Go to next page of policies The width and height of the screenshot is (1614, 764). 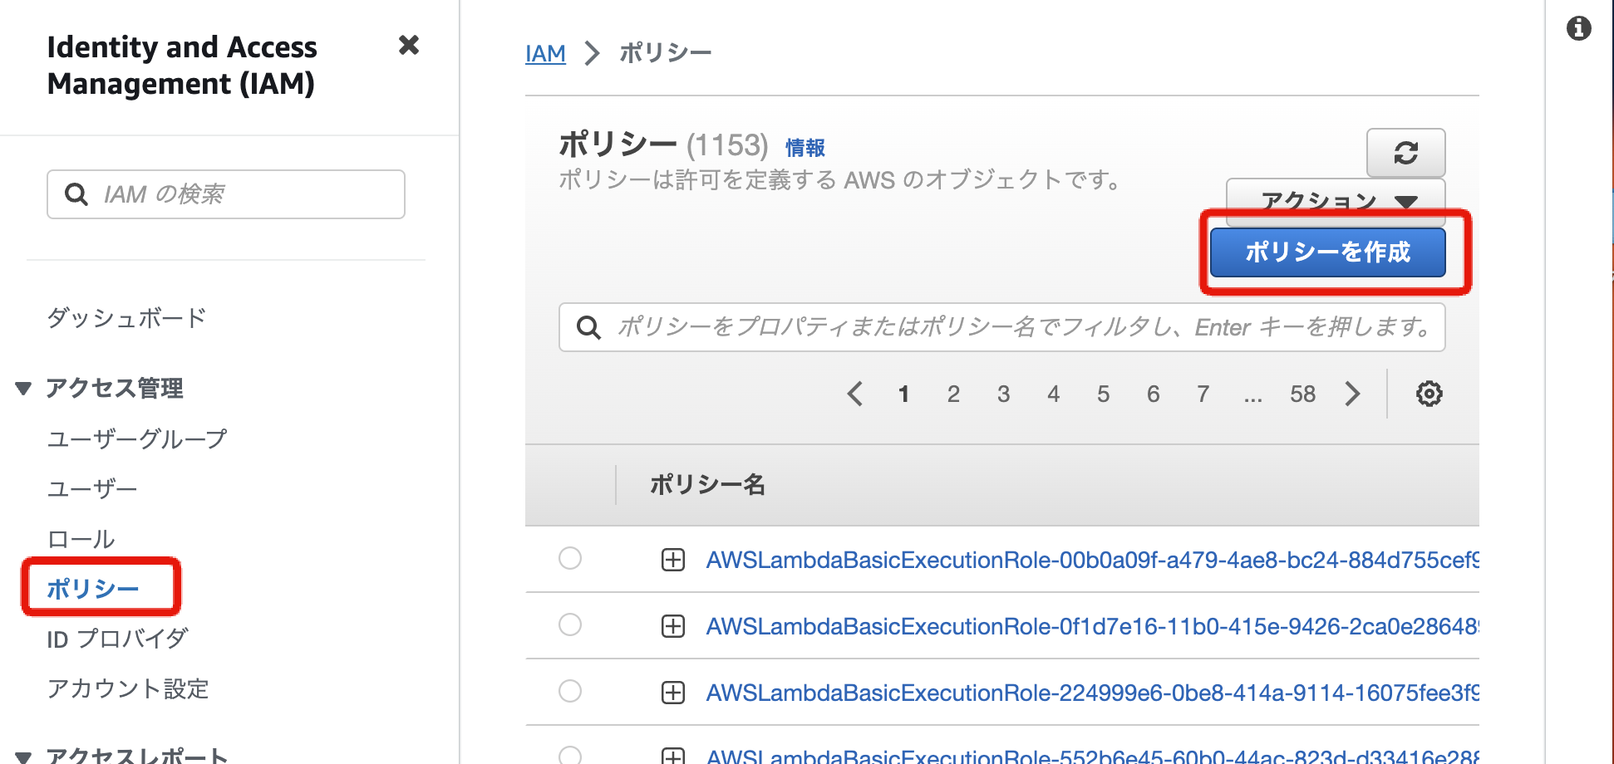pos(1353,394)
